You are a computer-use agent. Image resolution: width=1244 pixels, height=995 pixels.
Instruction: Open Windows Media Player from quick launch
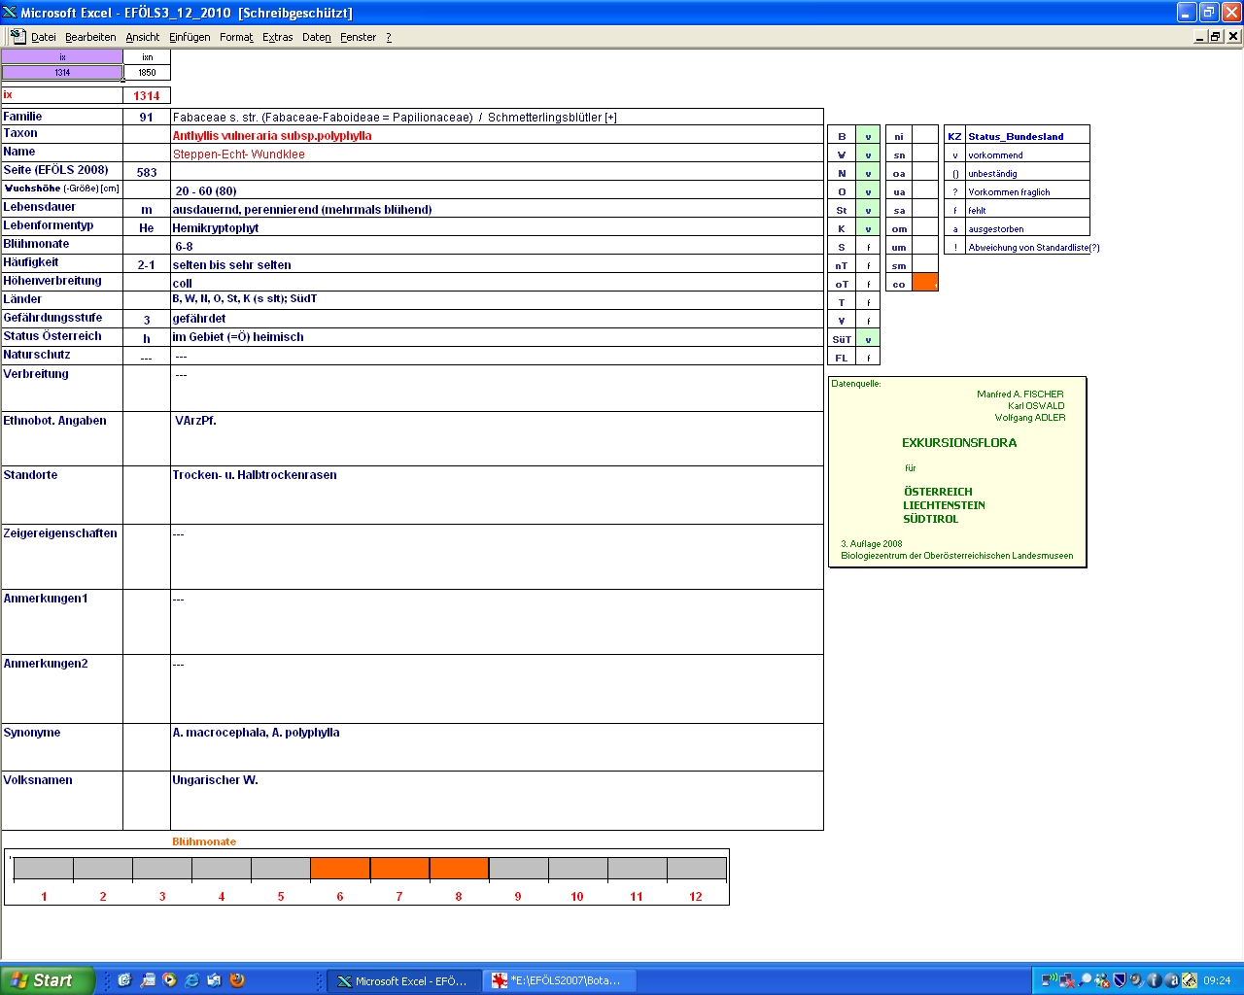tap(169, 980)
